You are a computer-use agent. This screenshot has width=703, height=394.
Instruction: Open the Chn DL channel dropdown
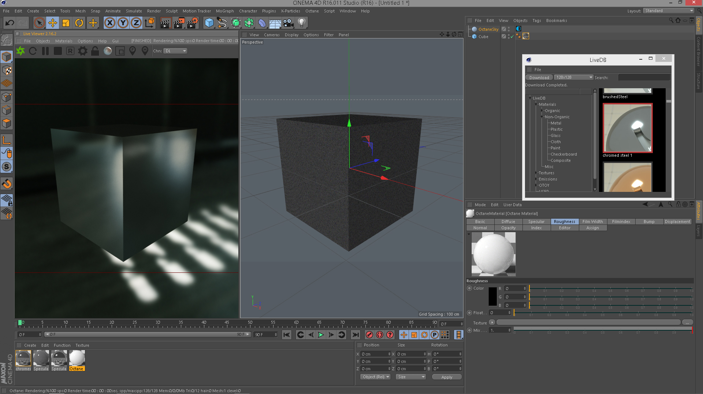175,51
